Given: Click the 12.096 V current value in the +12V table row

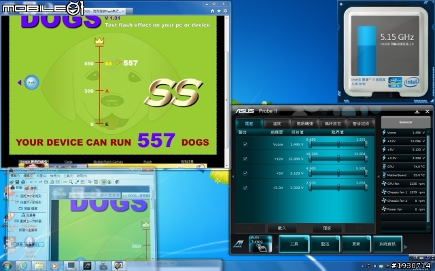Looking at the screenshot, I should click(296, 159).
